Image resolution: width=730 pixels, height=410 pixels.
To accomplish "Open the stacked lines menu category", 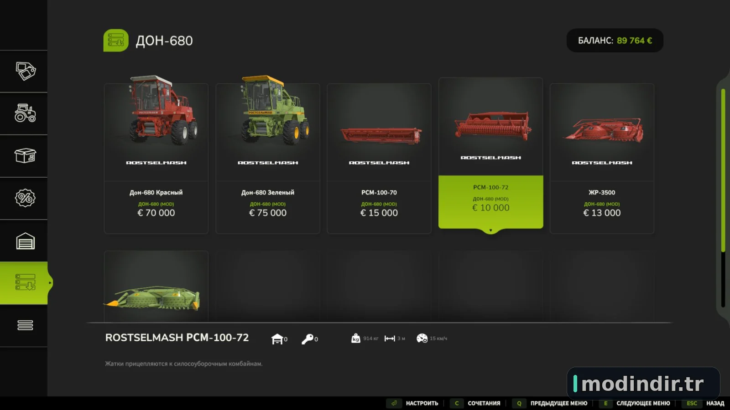I will pos(26,325).
